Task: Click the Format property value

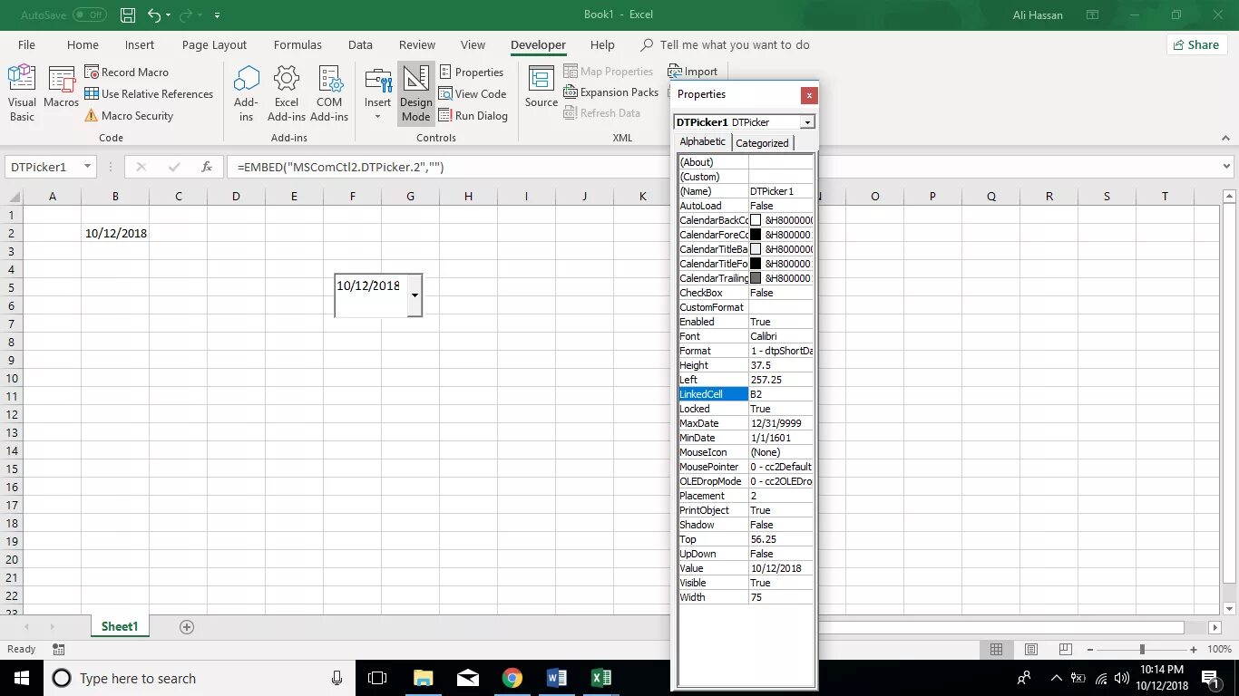Action: 781,351
